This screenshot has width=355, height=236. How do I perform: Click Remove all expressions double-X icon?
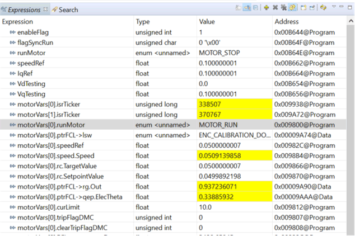pyautogui.click(x=284, y=8)
